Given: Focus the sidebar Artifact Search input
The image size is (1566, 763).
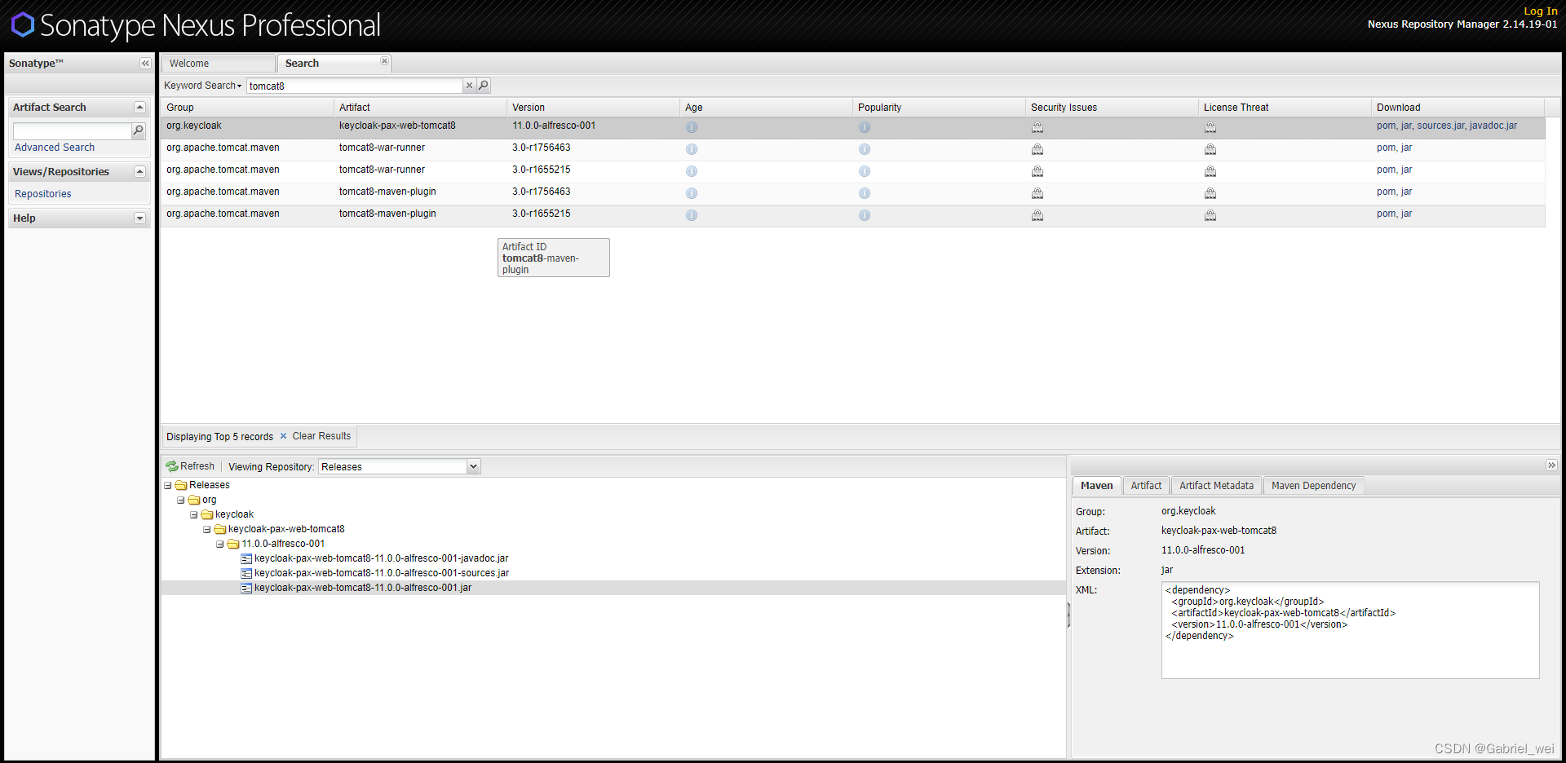Looking at the screenshot, I should 72,130.
